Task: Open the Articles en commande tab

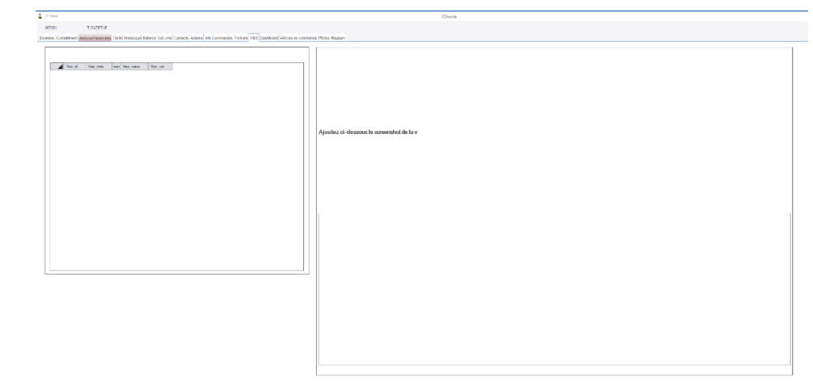Action: (x=299, y=37)
